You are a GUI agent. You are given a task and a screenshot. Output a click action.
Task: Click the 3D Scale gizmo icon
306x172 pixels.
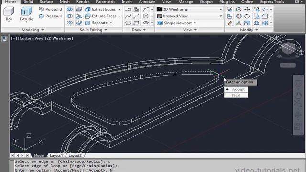(239, 23)
